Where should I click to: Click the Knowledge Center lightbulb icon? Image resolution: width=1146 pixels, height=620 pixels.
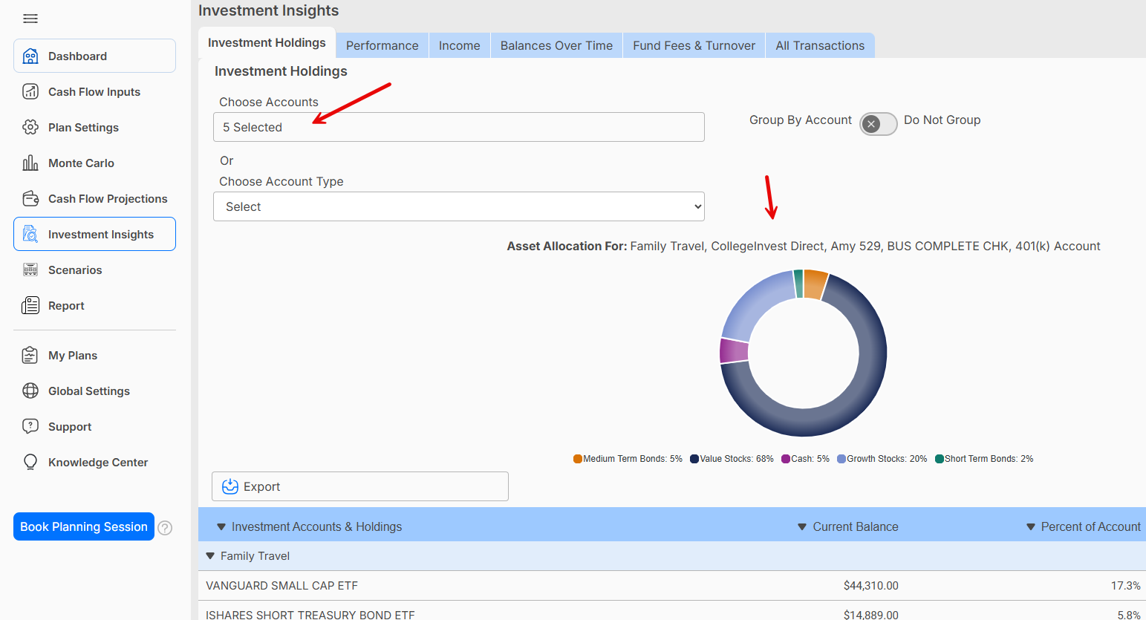click(30, 463)
